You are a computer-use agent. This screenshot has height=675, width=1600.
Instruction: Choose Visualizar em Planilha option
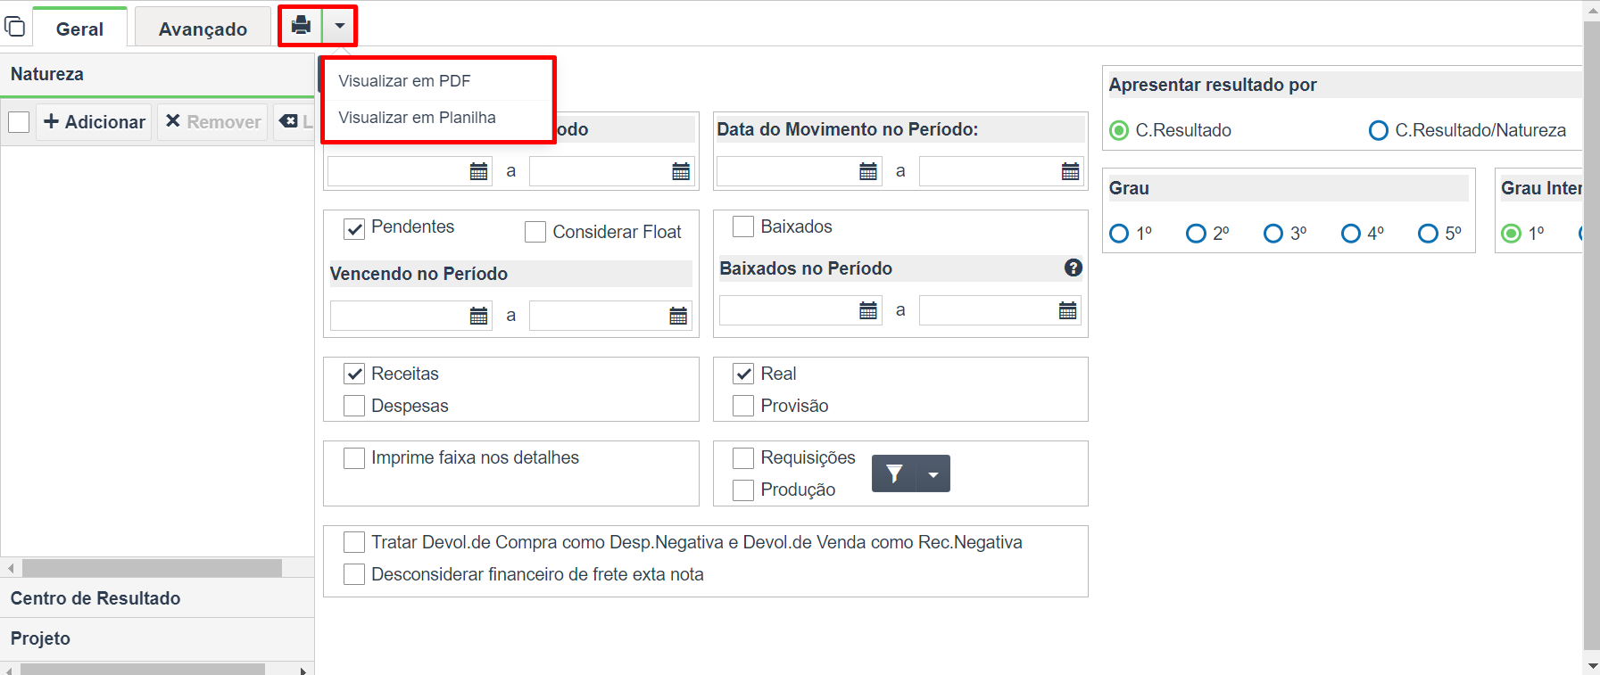pos(417,118)
